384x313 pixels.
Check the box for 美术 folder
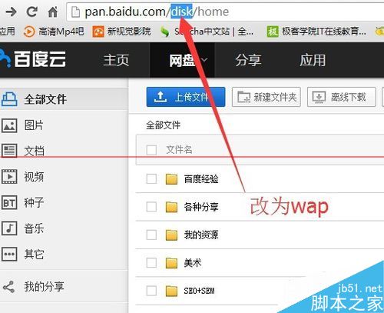point(151,262)
